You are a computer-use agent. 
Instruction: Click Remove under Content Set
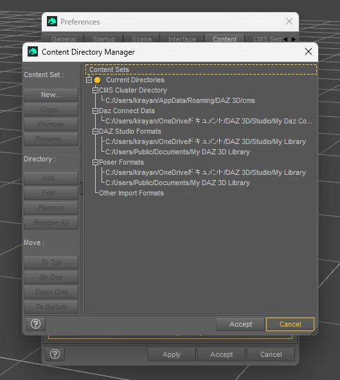pyautogui.click(x=51, y=124)
